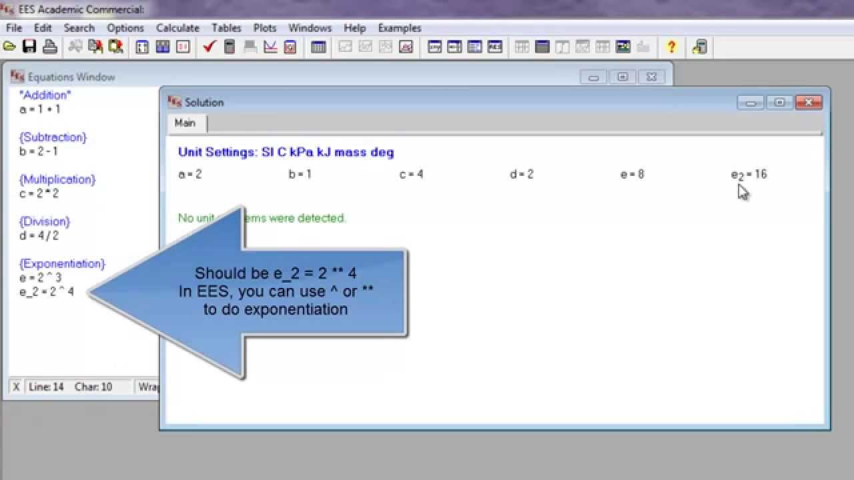The width and height of the screenshot is (854, 480).
Task: Open a file with the folder icon
Action: [9, 47]
